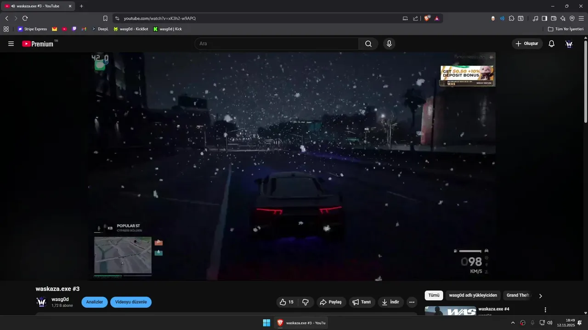The width and height of the screenshot is (588, 330).
Task: Click the Oluştur create button
Action: [527, 44]
